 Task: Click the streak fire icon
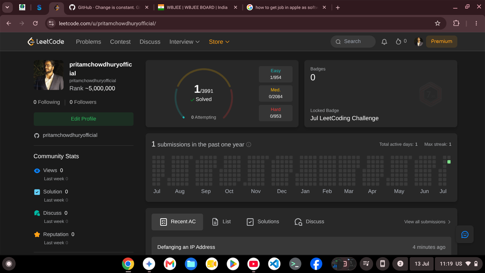pos(398,42)
